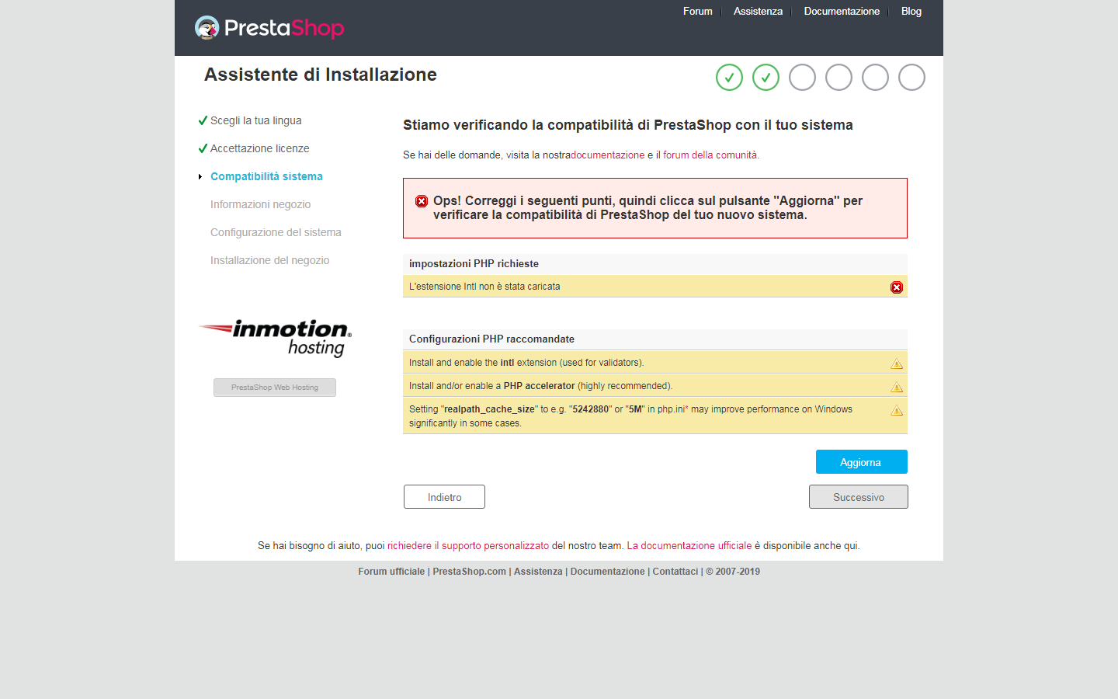Select the Compatibilità sistema step in the sidebar
The image size is (1118, 699).
[x=266, y=176]
